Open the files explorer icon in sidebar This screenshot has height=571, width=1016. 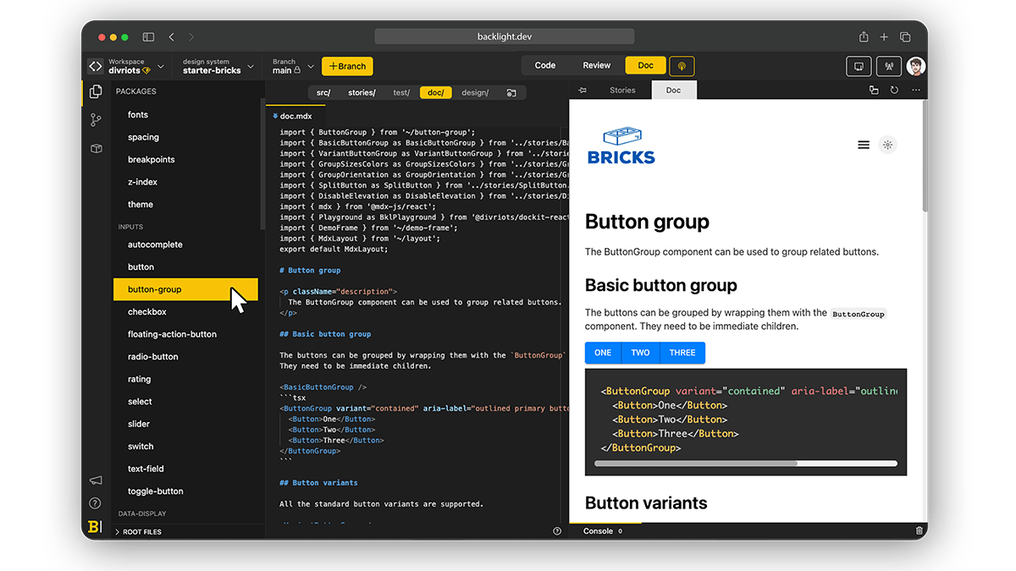[96, 91]
